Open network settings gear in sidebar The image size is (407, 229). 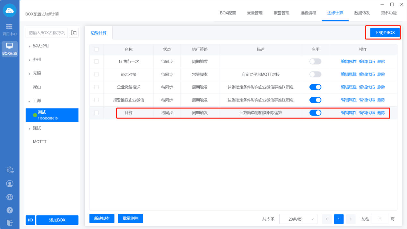(10, 170)
